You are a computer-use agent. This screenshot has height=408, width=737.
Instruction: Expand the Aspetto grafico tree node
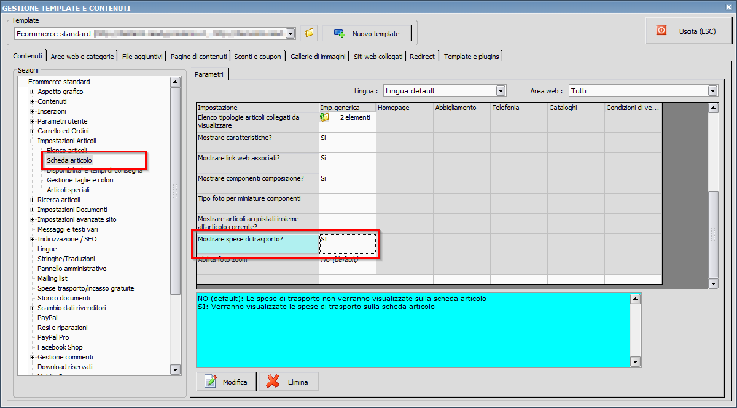point(32,92)
